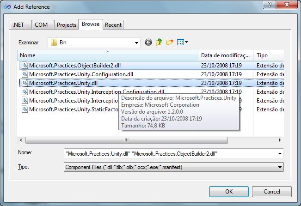Click the date cell for ObjectBuilder2.dll
Screen dimensions: 301x206
[x=221, y=66]
